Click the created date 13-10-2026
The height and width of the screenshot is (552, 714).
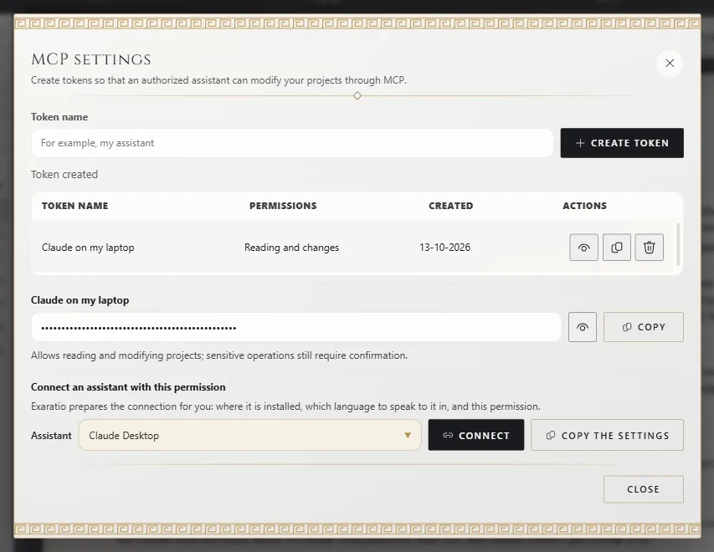(x=444, y=247)
